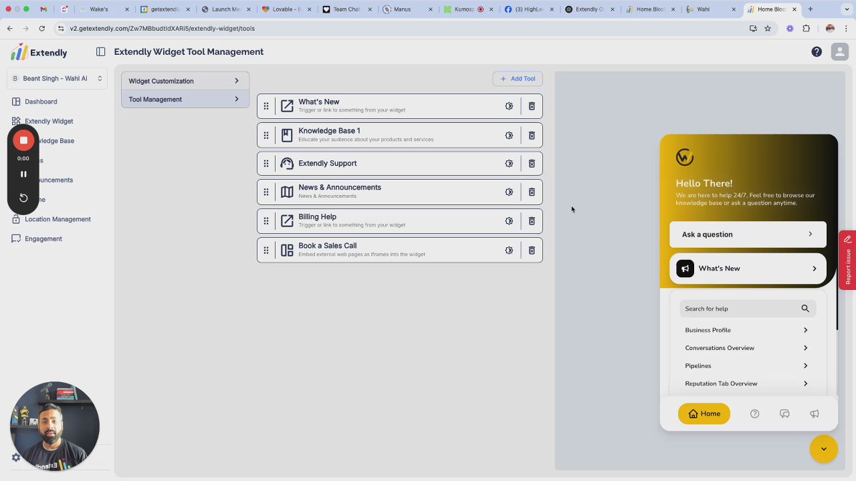Open the widget announcements megaphone icon
Screen dimensions: 856x481
[815, 414]
